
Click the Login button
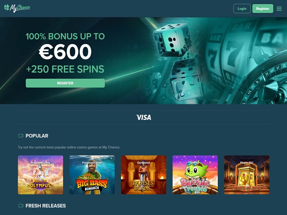pyautogui.click(x=242, y=8)
